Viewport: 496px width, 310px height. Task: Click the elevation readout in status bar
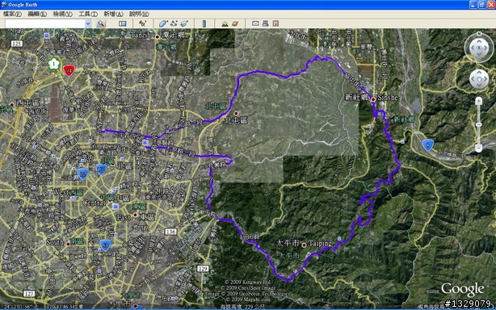[242, 306]
